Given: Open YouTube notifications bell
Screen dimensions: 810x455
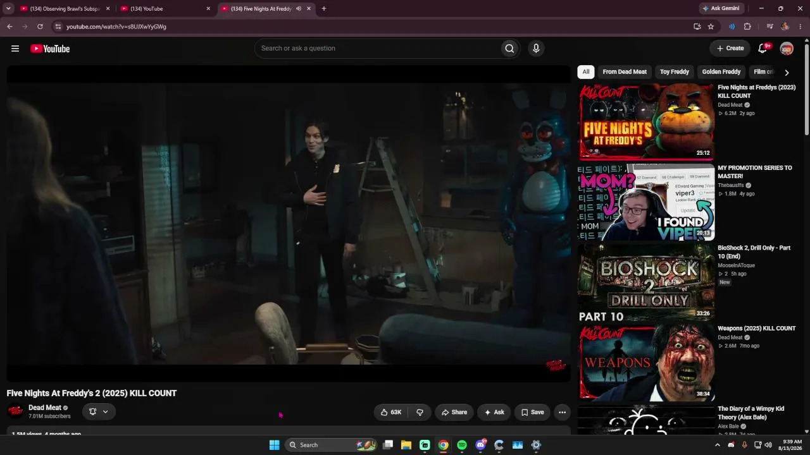Looking at the screenshot, I should 763,49.
